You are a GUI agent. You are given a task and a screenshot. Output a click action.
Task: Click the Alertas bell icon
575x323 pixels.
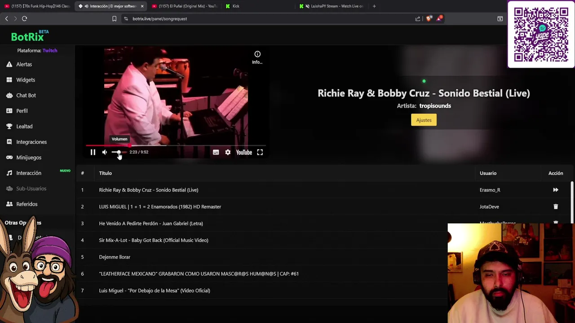point(9,64)
